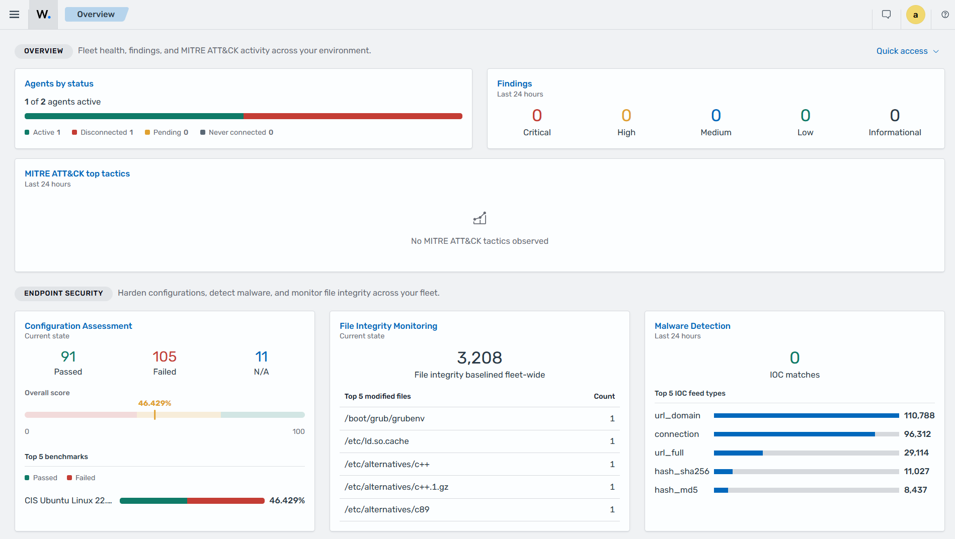
Task: Click the Never connected 0 legend
Action: pyautogui.click(x=236, y=132)
